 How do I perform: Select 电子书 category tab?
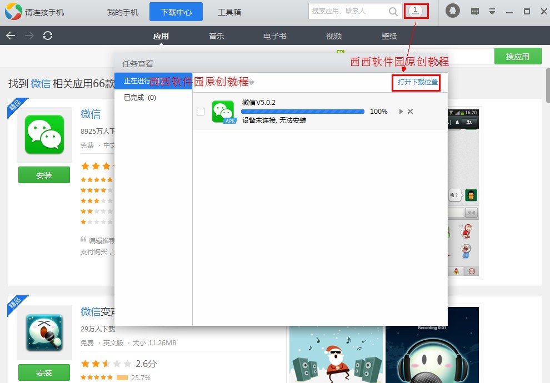point(275,36)
